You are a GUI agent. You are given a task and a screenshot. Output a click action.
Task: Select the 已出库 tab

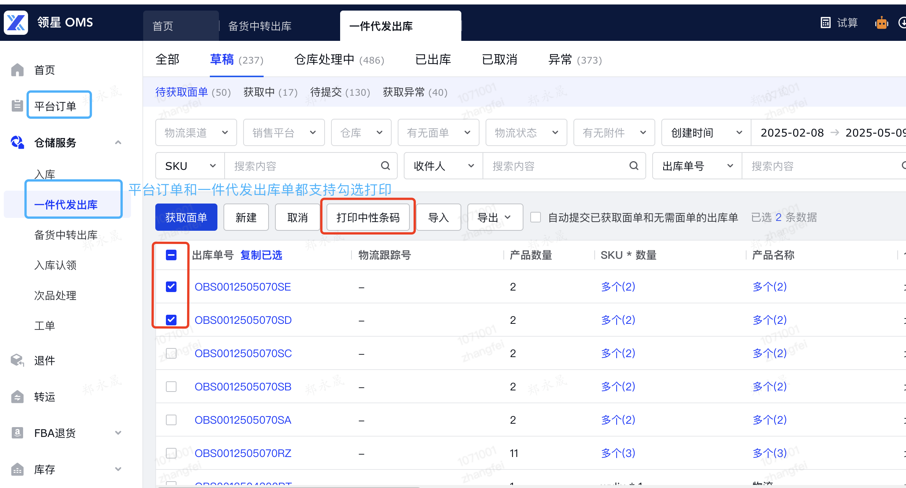tap(433, 59)
